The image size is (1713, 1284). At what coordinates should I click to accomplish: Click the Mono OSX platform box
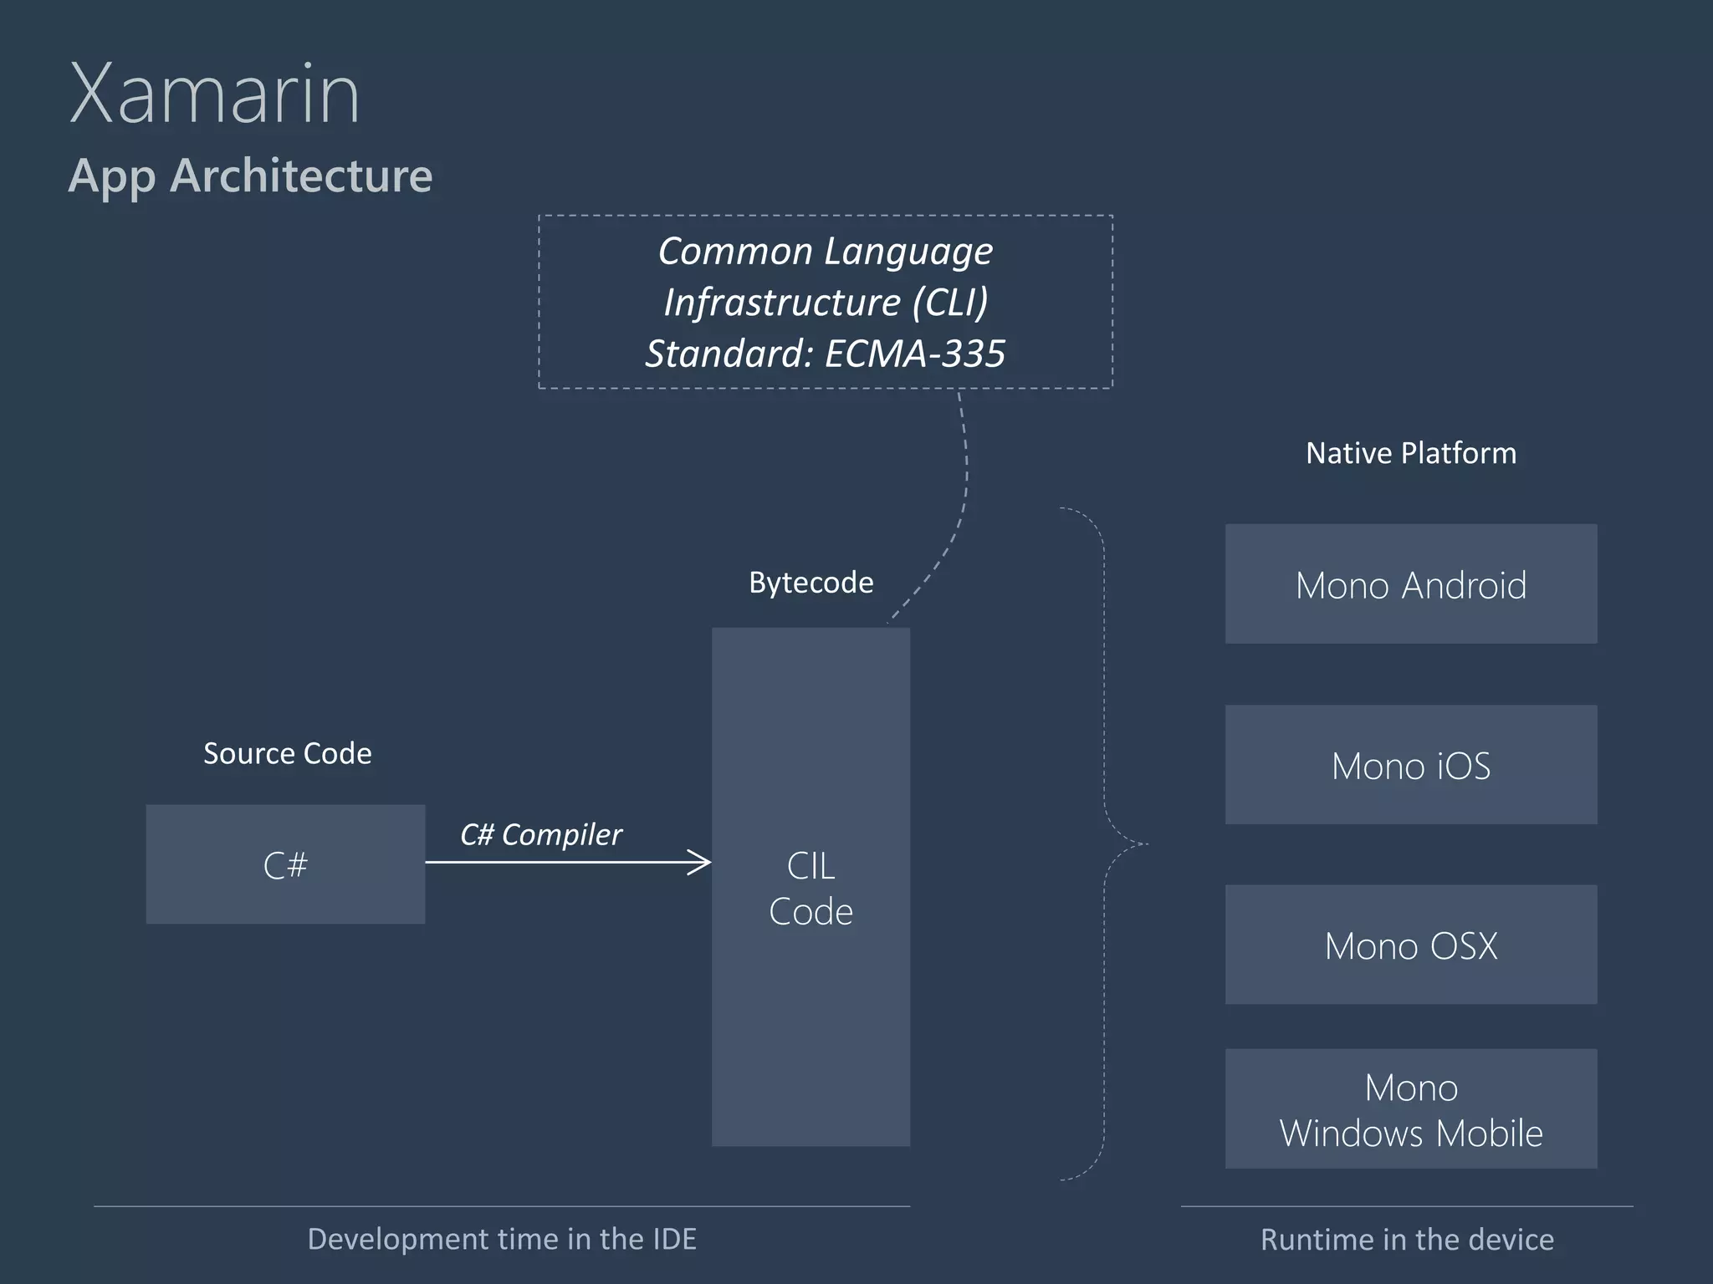point(1411,945)
